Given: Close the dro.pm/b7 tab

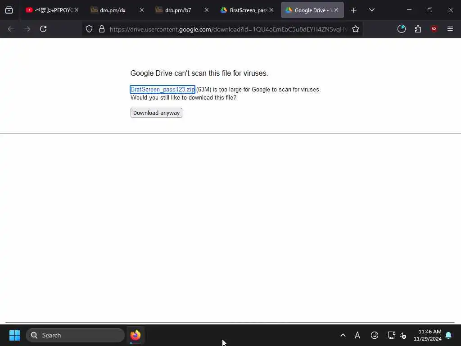Looking at the screenshot, I should click(x=207, y=10).
